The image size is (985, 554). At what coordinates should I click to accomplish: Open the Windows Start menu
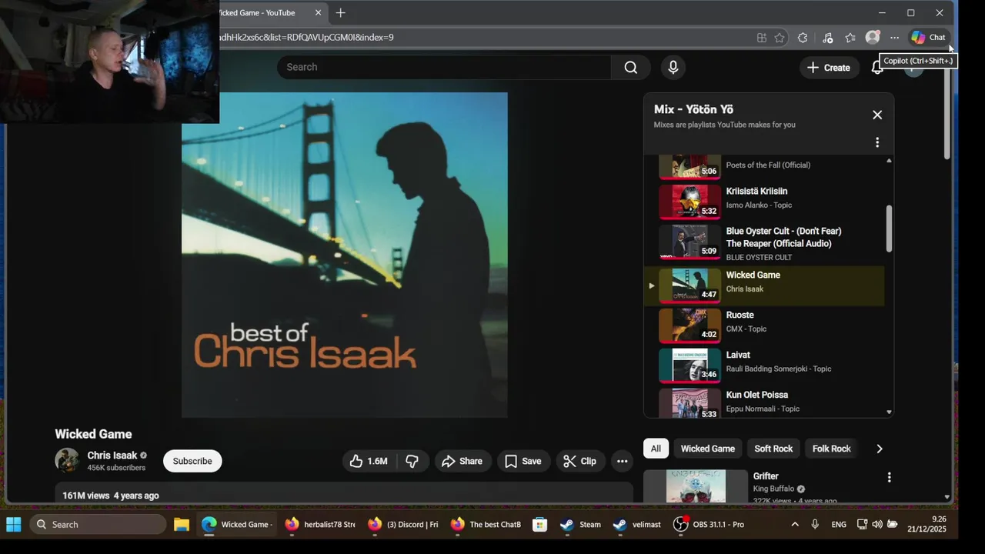point(14,524)
